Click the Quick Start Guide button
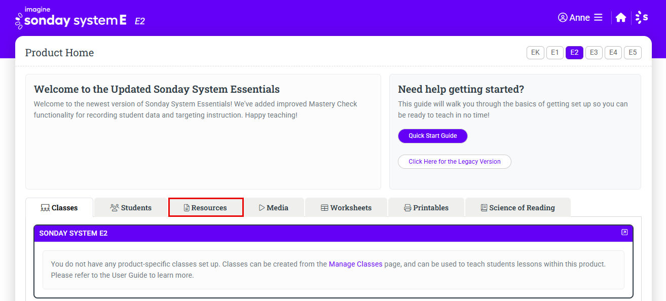 tap(433, 136)
